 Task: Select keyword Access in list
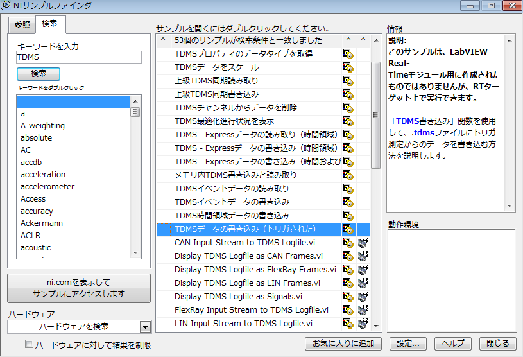point(73,199)
